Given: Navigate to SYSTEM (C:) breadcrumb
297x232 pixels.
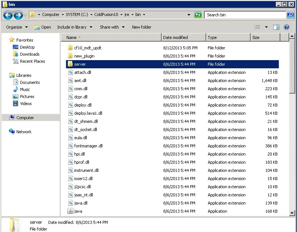Looking at the screenshot, I should (77, 14).
